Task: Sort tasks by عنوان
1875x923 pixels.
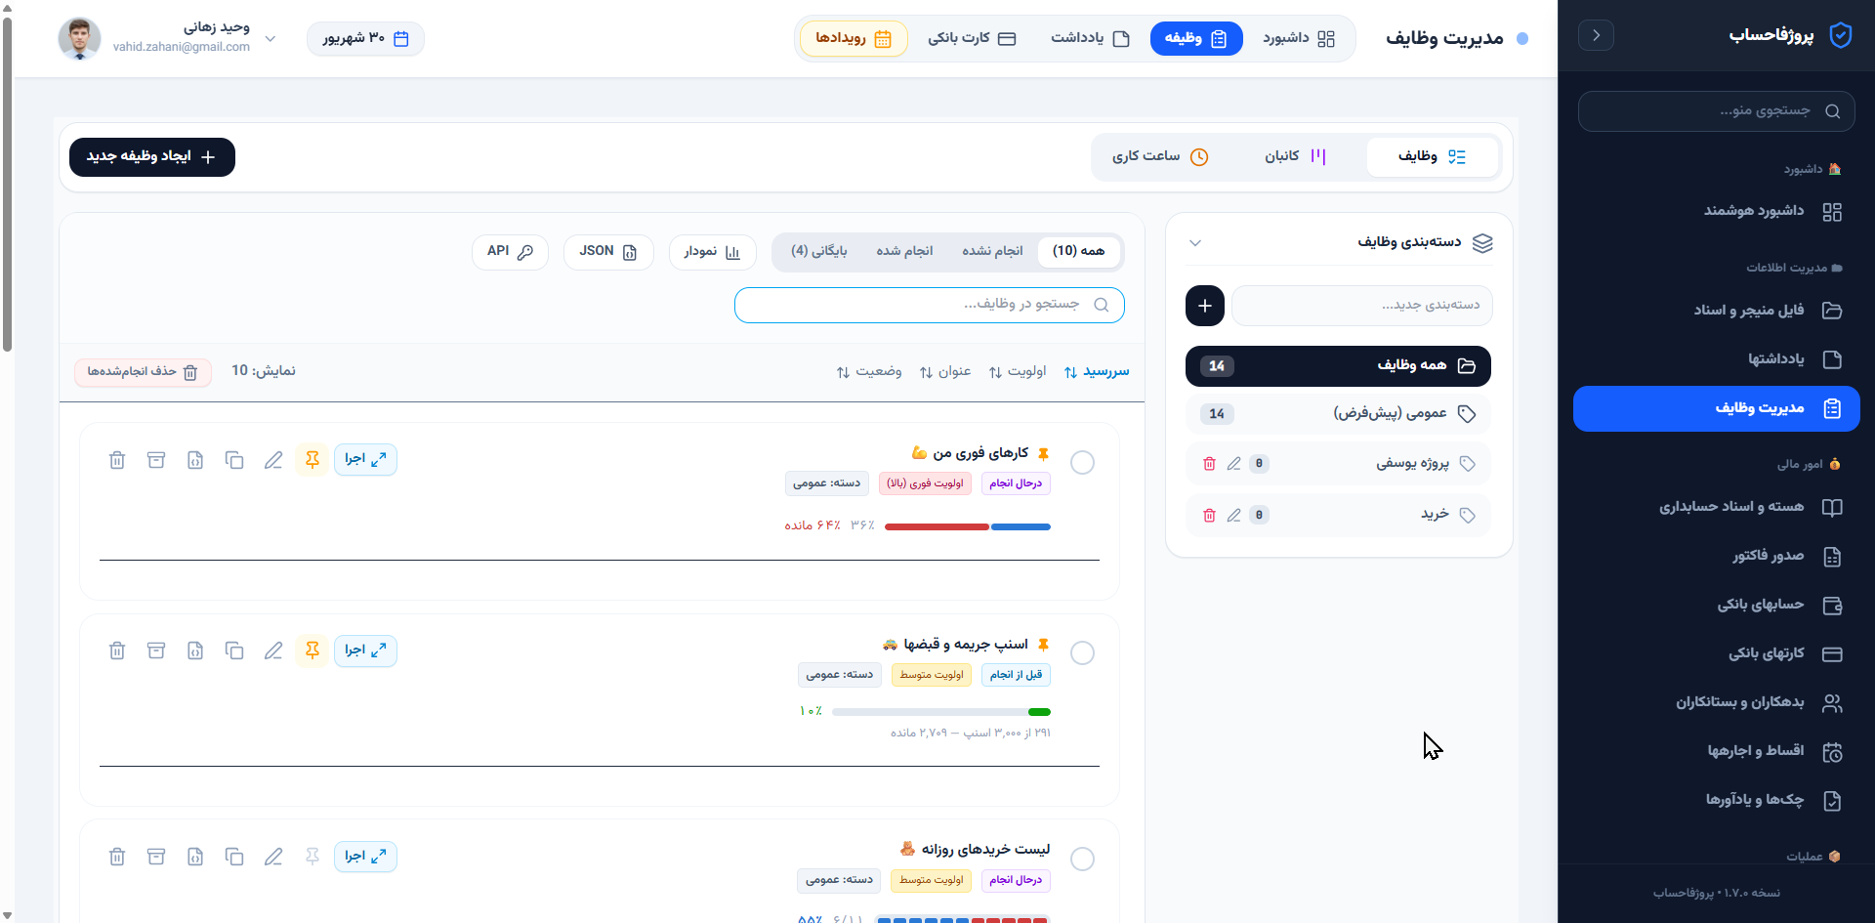Action: tap(945, 372)
